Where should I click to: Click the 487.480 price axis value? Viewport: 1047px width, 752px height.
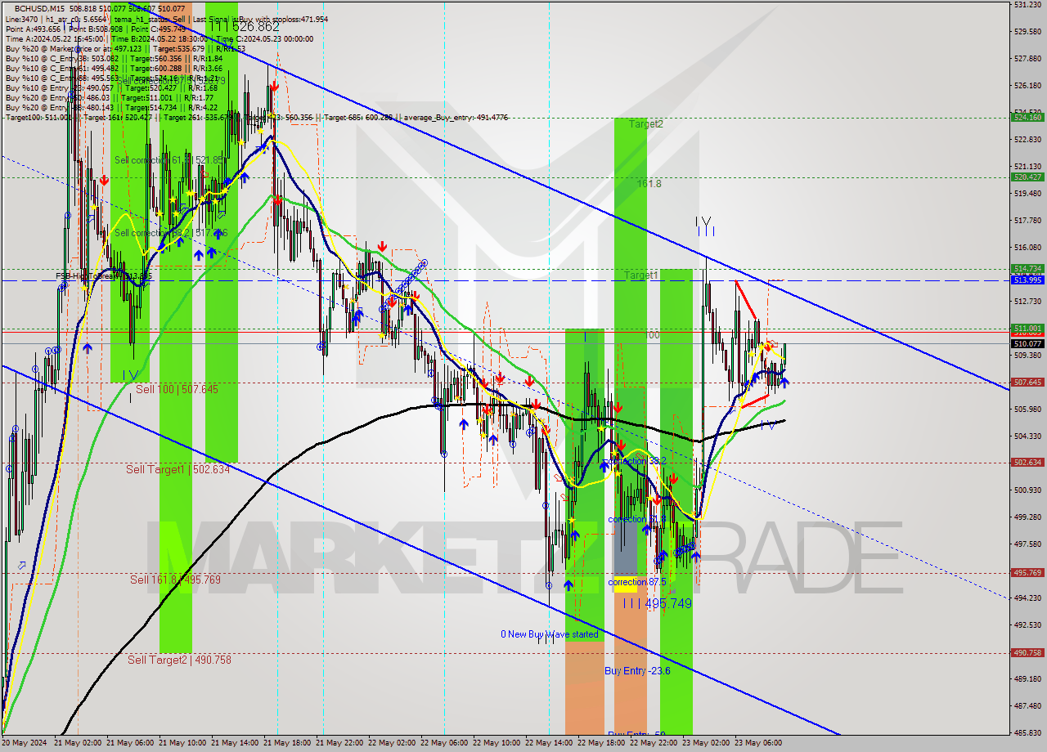pos(1027,705)
